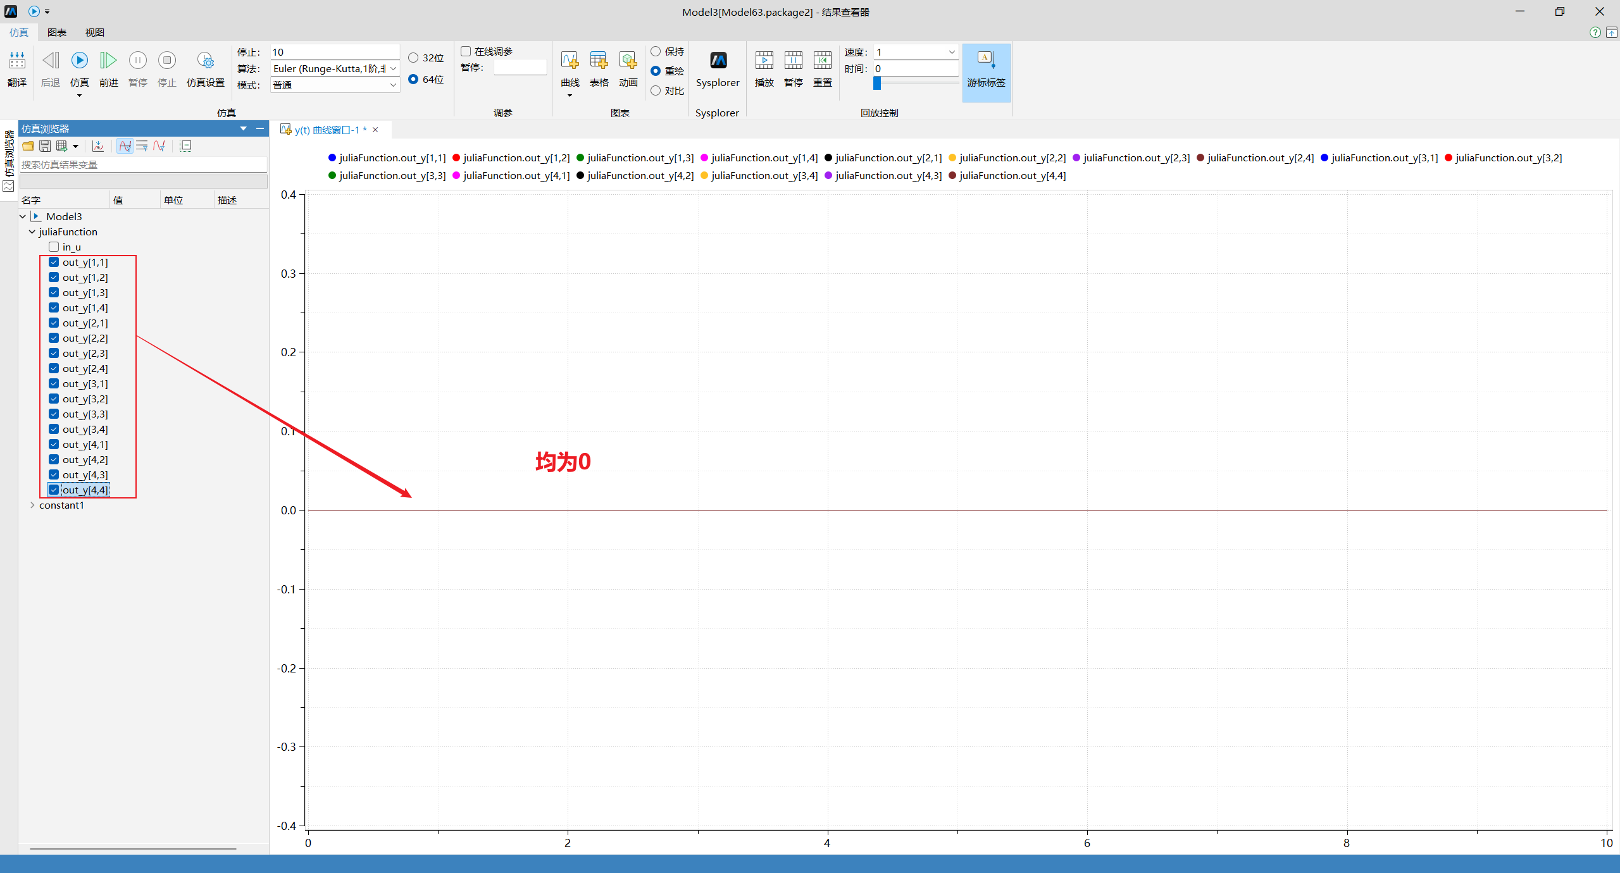Switch to the 仿真 ribbon tab
1620x873 pixels.
[x=19, y=32]
